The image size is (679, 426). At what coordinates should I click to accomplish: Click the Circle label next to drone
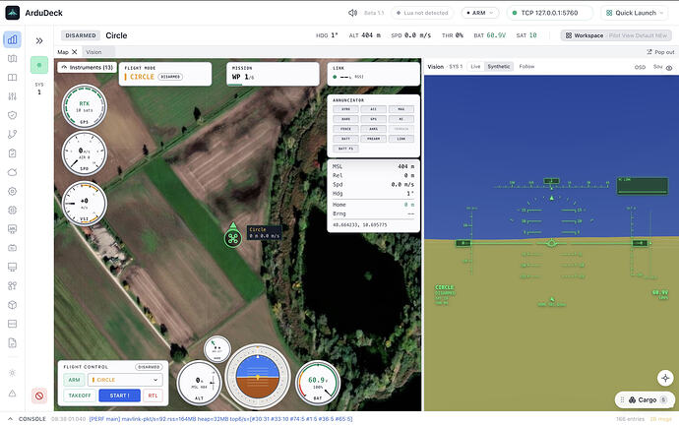coord(264,232)
